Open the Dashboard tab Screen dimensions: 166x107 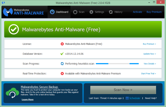point(59,12)
